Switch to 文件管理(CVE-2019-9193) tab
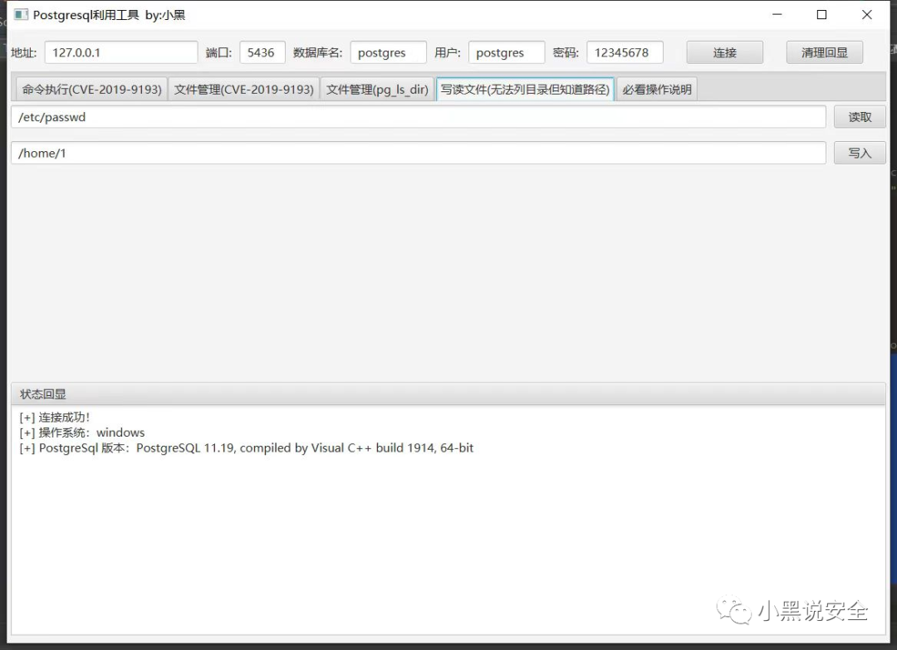The image size is (897, 650). (243, 90)
